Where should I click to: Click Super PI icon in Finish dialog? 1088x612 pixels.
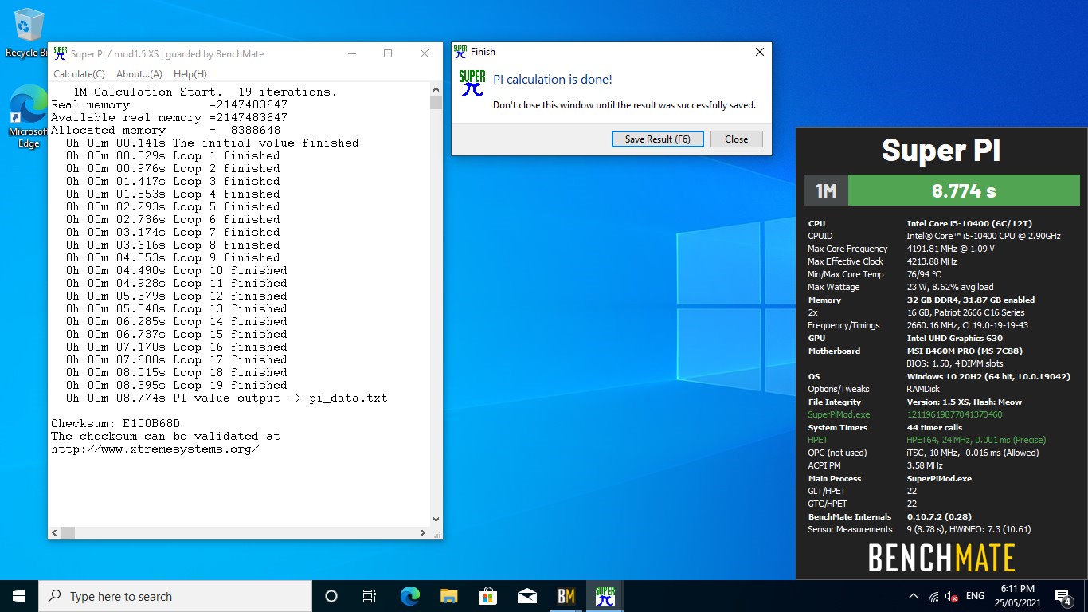(472, 83)
